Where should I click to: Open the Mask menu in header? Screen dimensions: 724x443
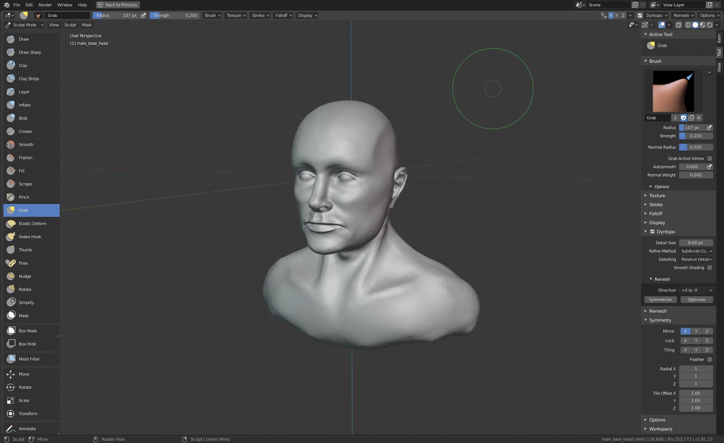(86, 25)
